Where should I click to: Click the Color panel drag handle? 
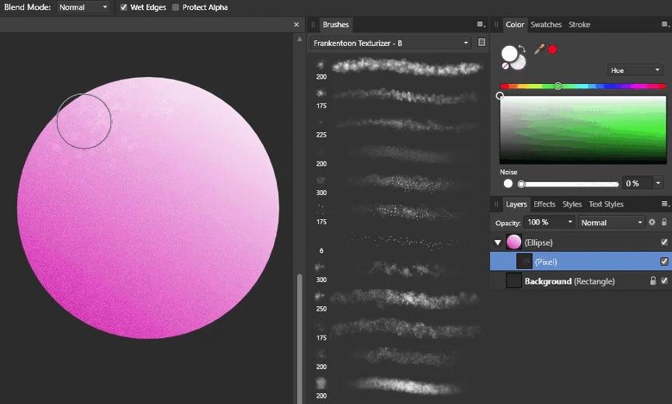[x=496, y=24]
